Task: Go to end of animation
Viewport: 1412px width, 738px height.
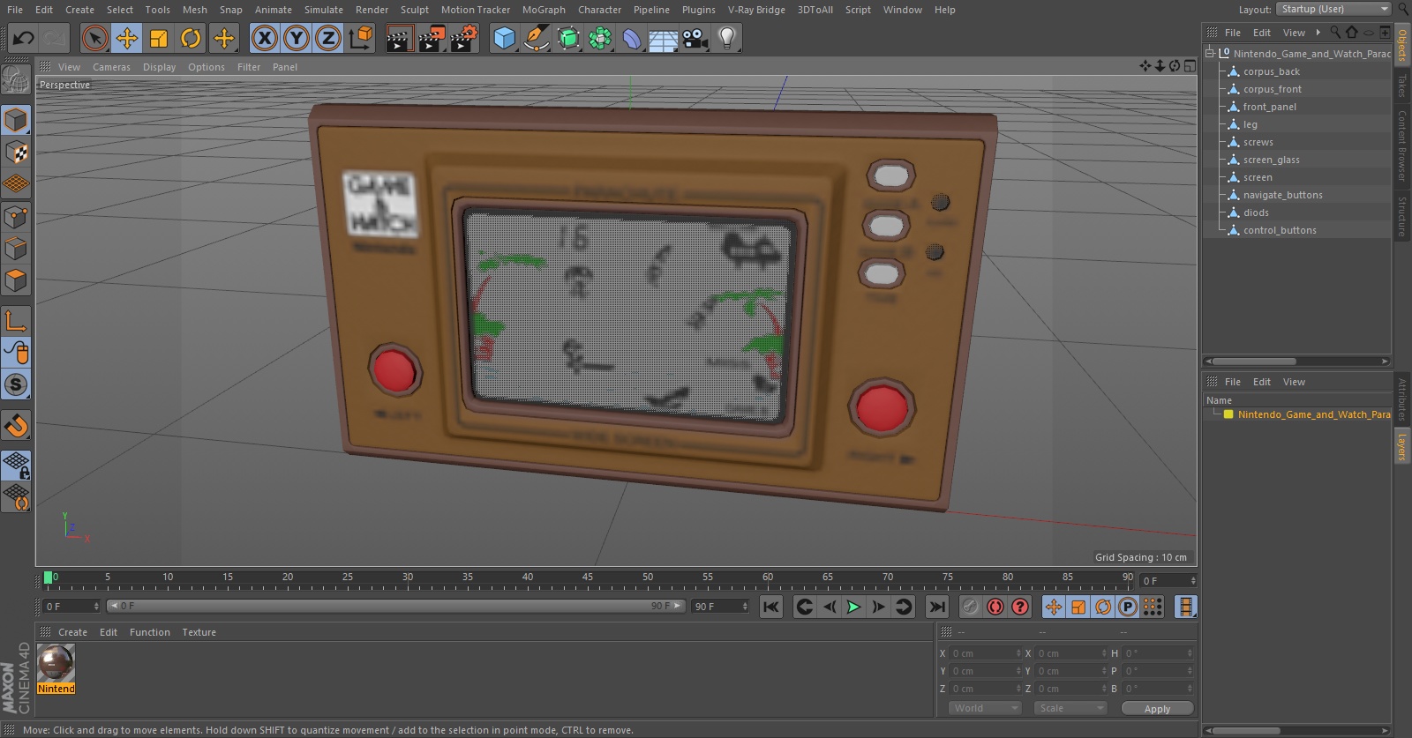Action: tap(937, 607)
